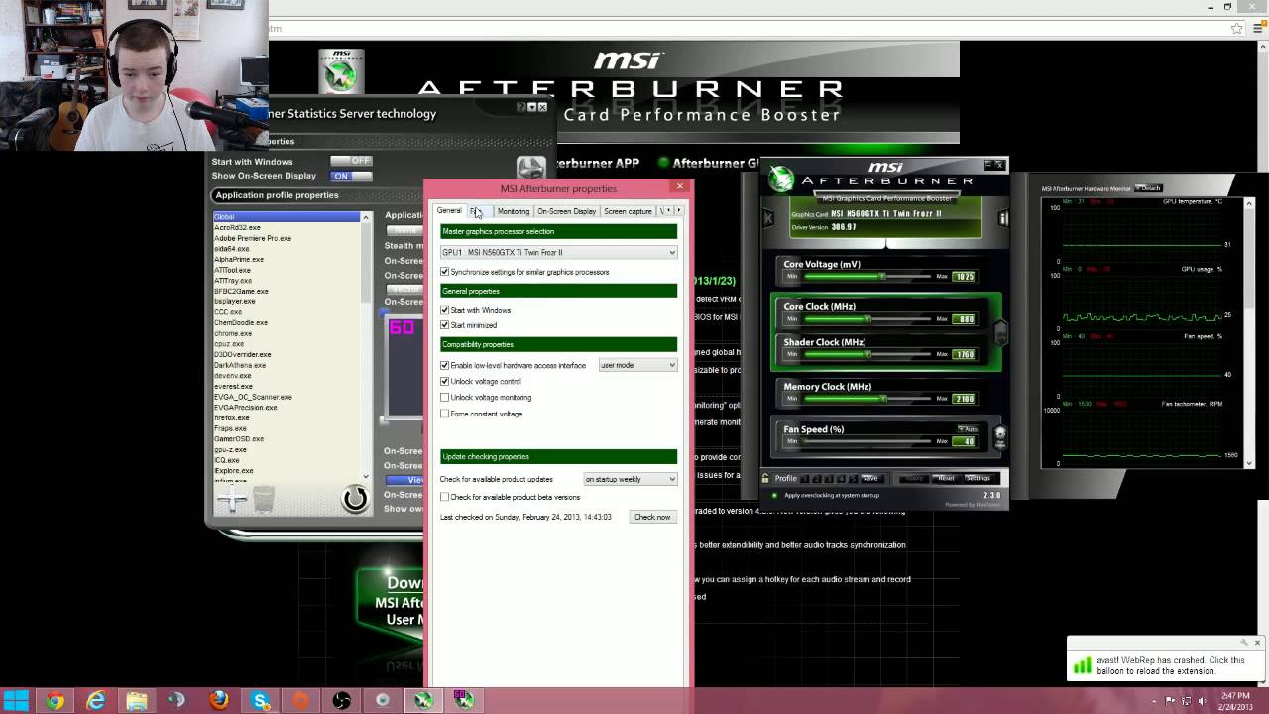The image size is (1269, 714).
Task: Click the Core Clock value field 880
Action: tap(965, 319)
